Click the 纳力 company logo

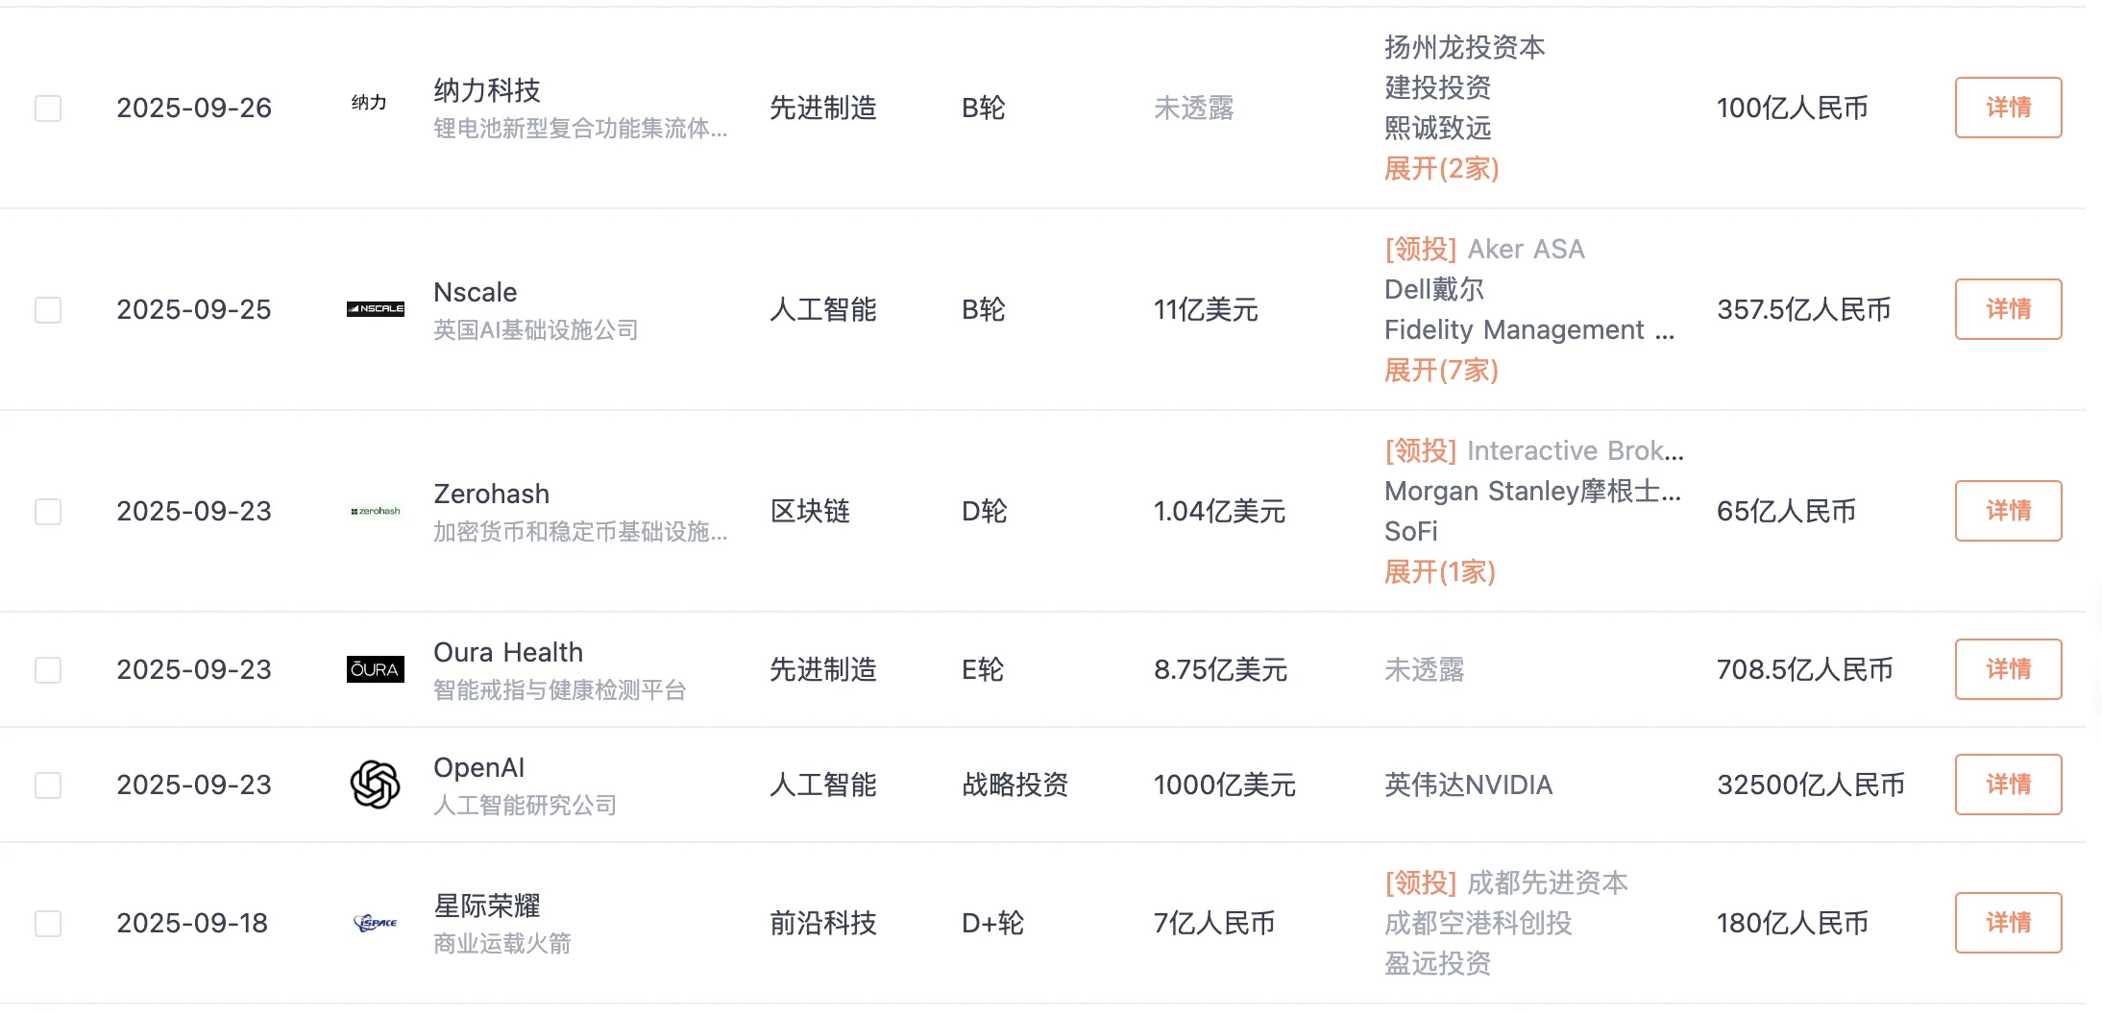point(369,103)
